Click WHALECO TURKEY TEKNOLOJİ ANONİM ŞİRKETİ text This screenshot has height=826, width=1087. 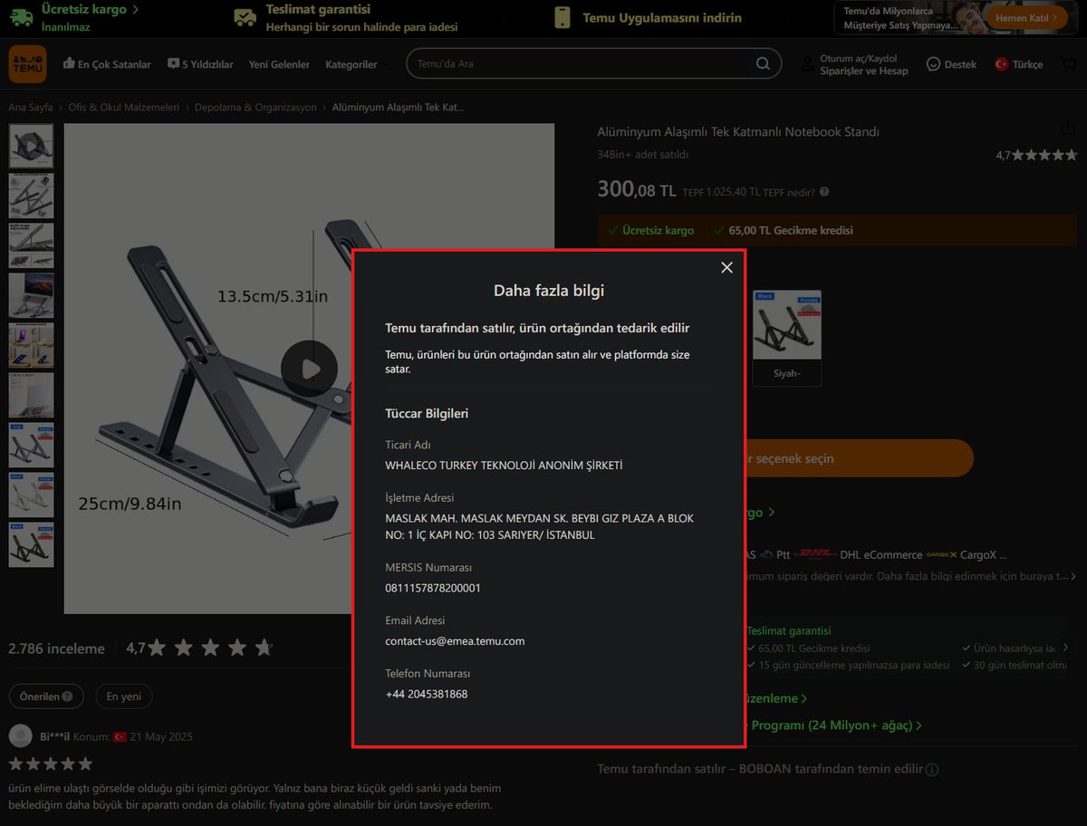504,466
